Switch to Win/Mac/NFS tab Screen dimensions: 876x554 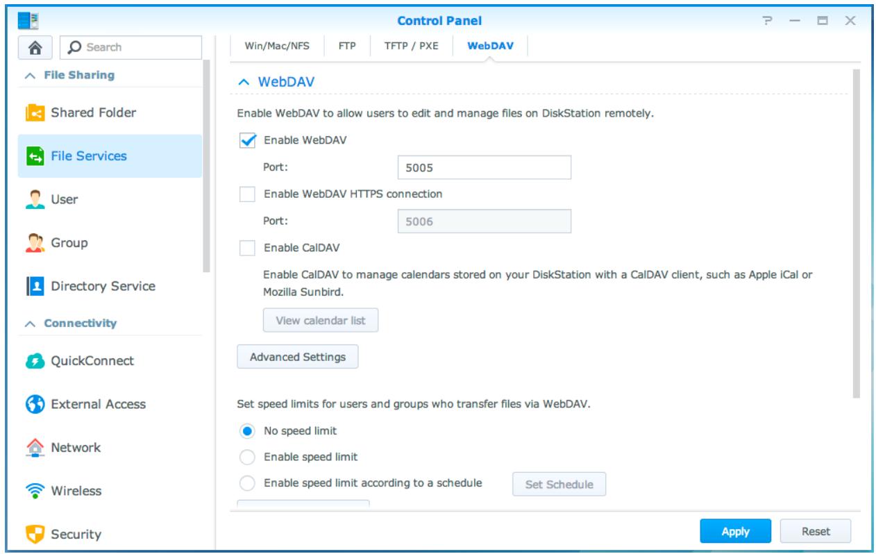pos(277,47)
